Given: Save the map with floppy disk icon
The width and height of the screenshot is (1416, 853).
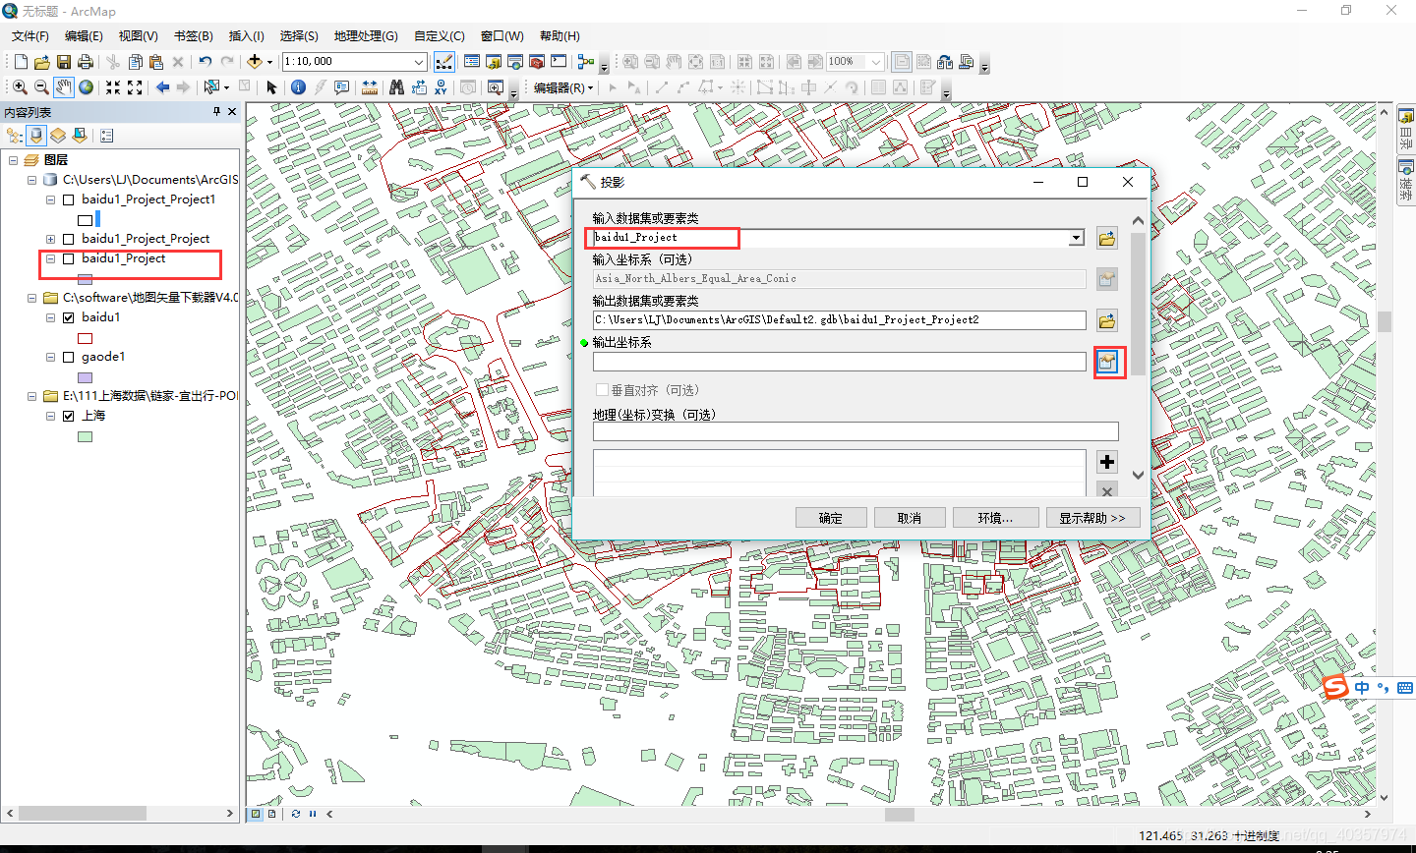Looking at the screenshot, I should click(x=64, y=62).
